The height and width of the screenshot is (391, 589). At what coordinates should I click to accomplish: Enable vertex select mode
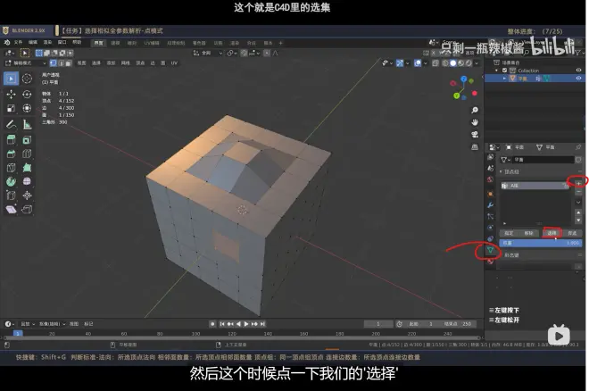(54, 63)
